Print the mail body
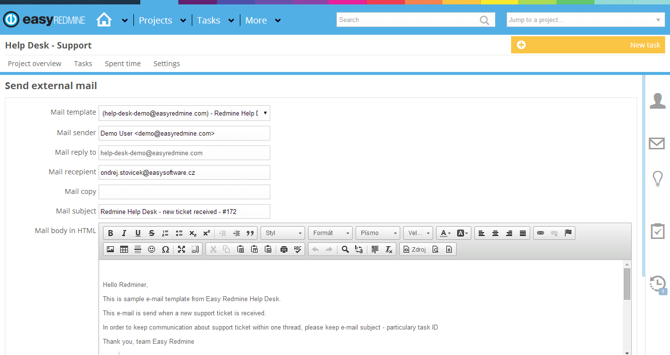The width and height of the screenshot is (670, 355). (284, 249)
